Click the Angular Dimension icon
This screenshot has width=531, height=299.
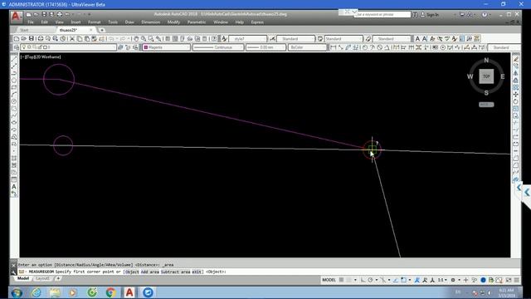[x=387, y=47]
